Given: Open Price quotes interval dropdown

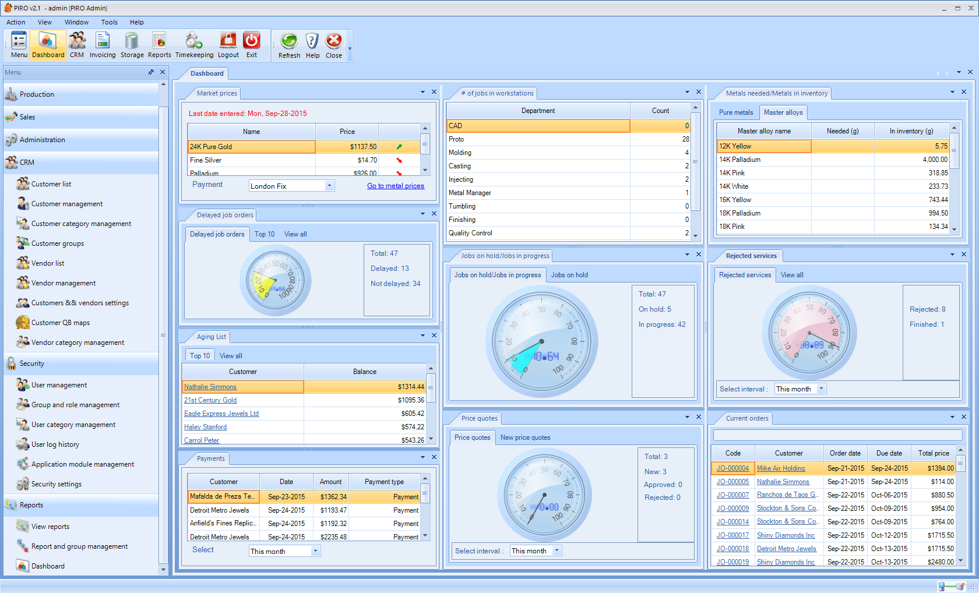Looking at the screenshot, I should pos(557,551).
